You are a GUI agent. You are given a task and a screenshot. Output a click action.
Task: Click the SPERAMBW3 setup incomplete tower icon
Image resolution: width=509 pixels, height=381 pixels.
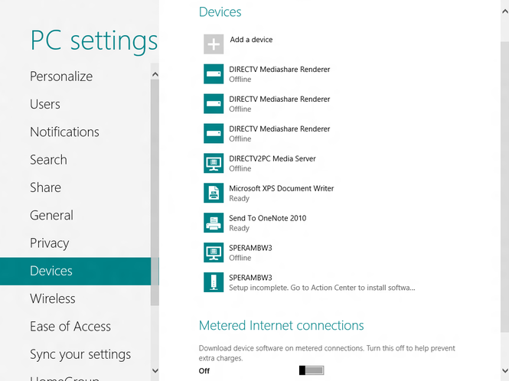point(214,282)
